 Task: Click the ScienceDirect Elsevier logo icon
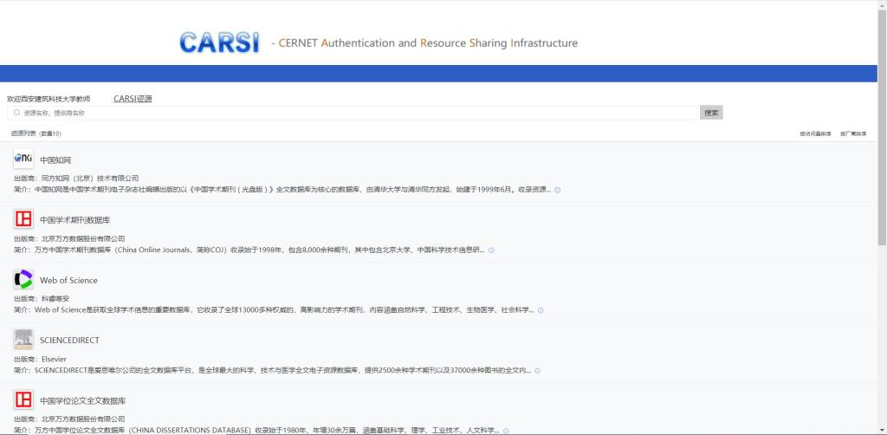[x=23, y=340]
